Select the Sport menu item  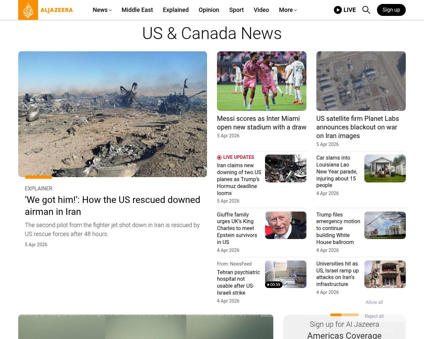tap(237, 10)
